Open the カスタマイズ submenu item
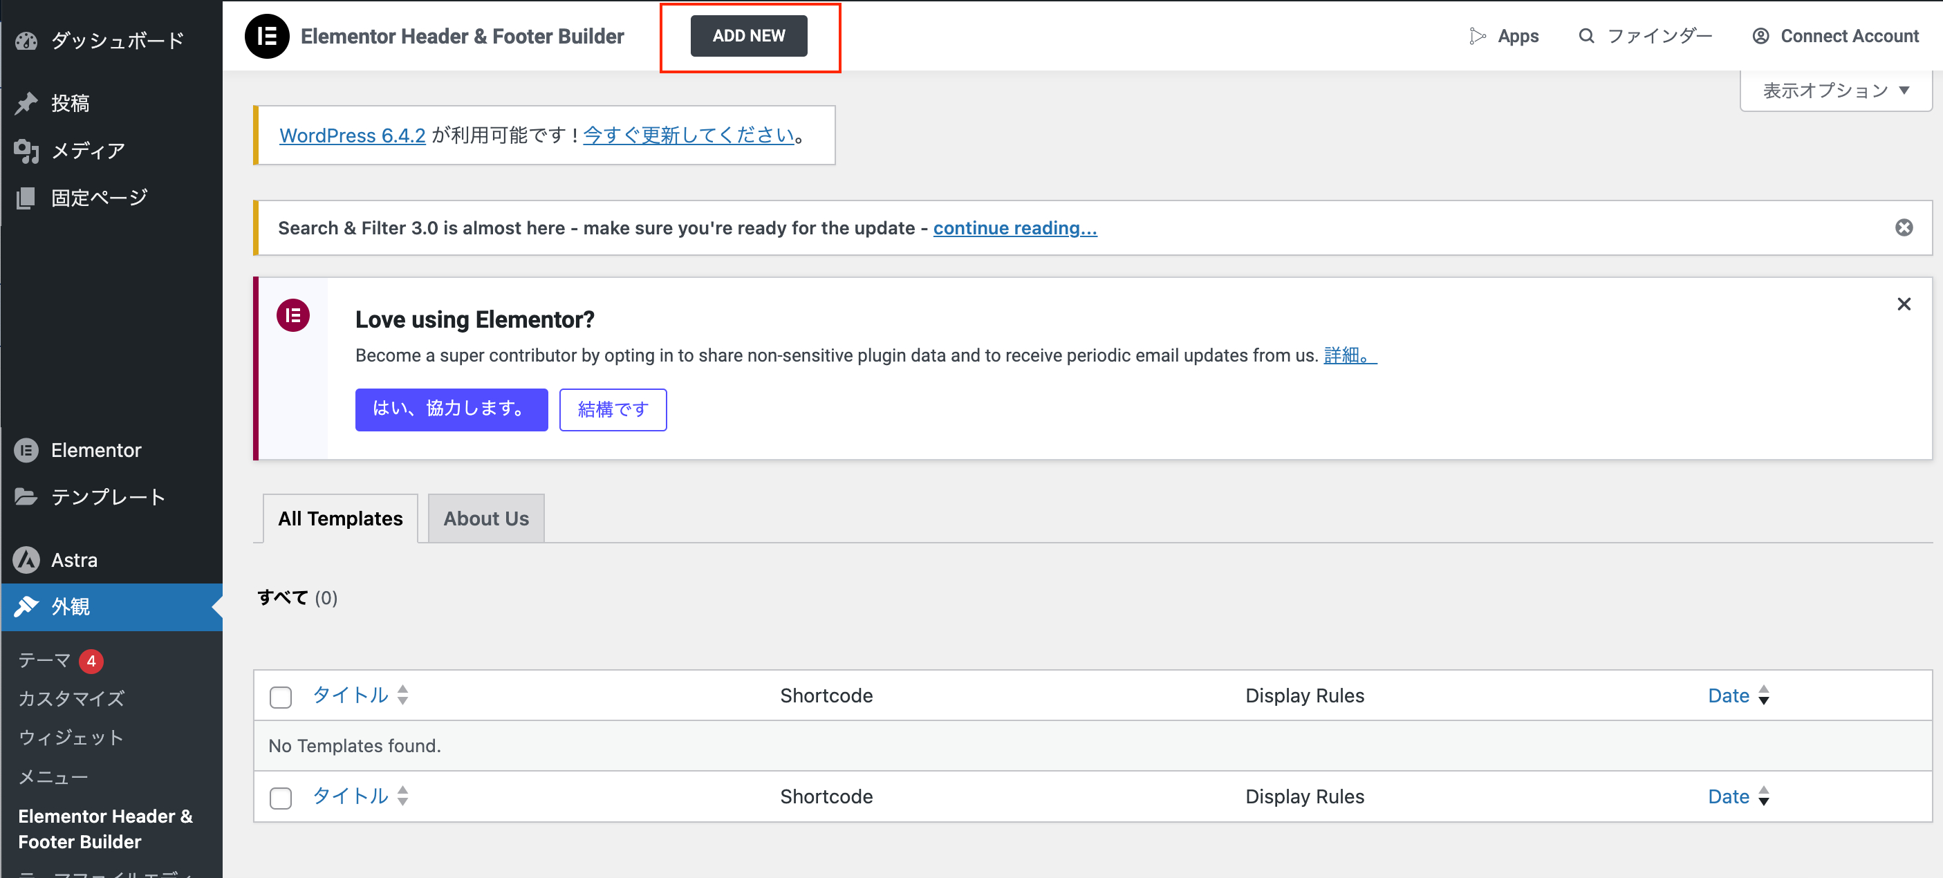 pyautogui.click(x=72, y=698)
